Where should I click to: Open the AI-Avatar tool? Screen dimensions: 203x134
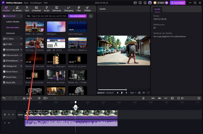17,9
